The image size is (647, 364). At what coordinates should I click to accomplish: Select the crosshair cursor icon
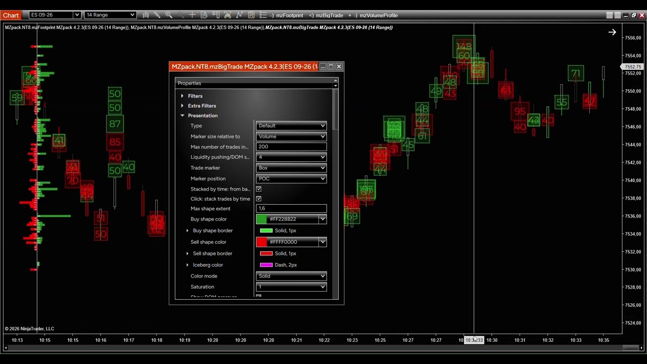click(192, 15)
